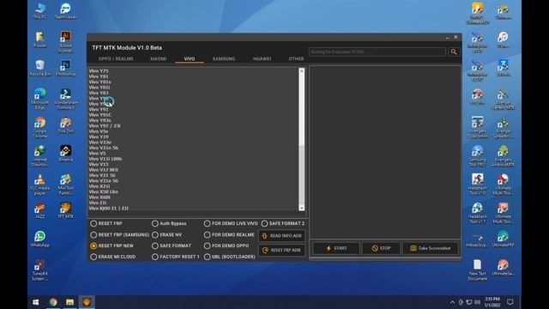Open Halabtech Tool v1.0 shortcut
This screenshot has height=309, width=549.
pyautogui.click(x=477, y=185)
